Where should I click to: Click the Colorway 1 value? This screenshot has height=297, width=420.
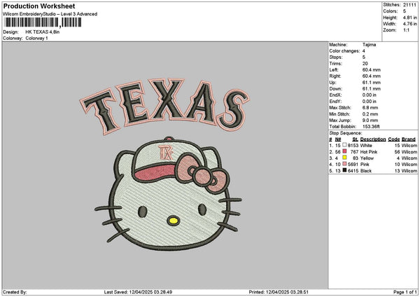pos(38,38)
